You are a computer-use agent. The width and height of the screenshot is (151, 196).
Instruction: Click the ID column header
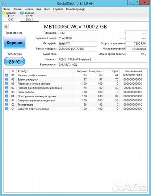tap(13, 71)
